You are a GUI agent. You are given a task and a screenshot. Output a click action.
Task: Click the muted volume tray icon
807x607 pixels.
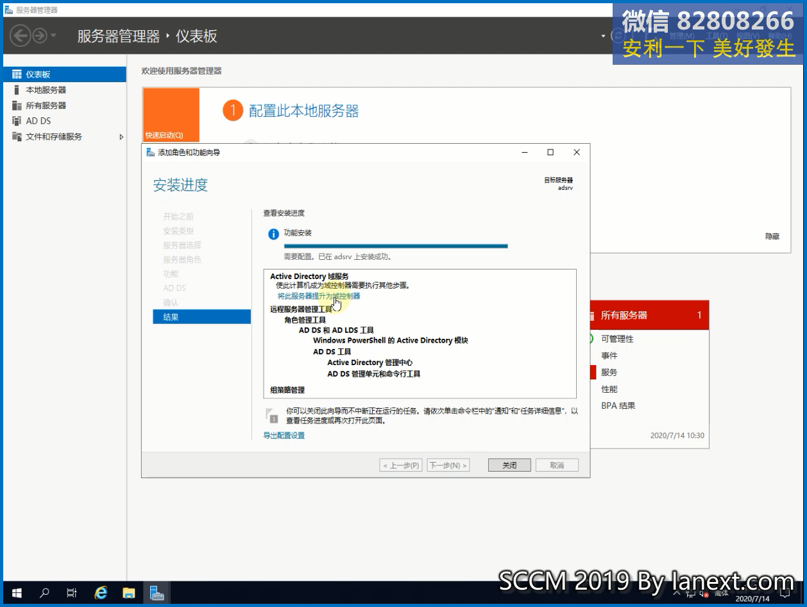pyautogui.click(x=704, y=594)
